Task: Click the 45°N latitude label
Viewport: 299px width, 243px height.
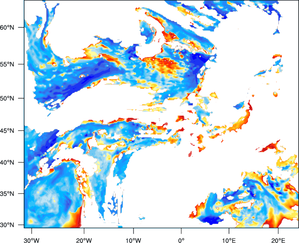Action: (x=7, y=130)
